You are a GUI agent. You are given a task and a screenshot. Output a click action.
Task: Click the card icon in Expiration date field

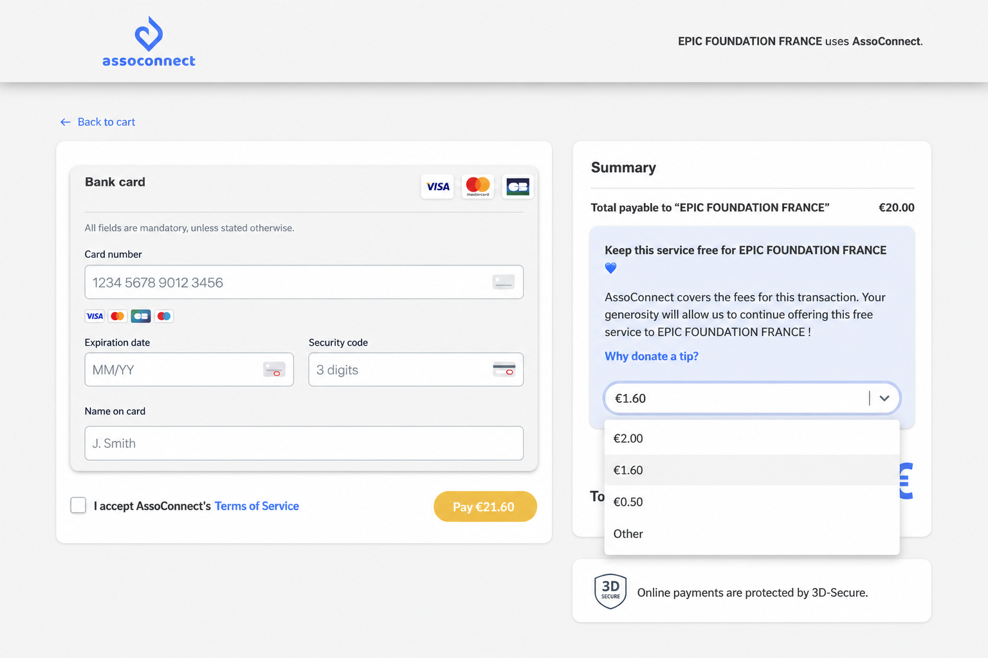[x=274, y=369]
